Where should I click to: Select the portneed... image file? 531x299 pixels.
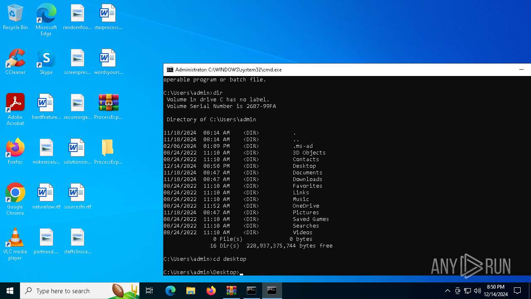(46, 242)
